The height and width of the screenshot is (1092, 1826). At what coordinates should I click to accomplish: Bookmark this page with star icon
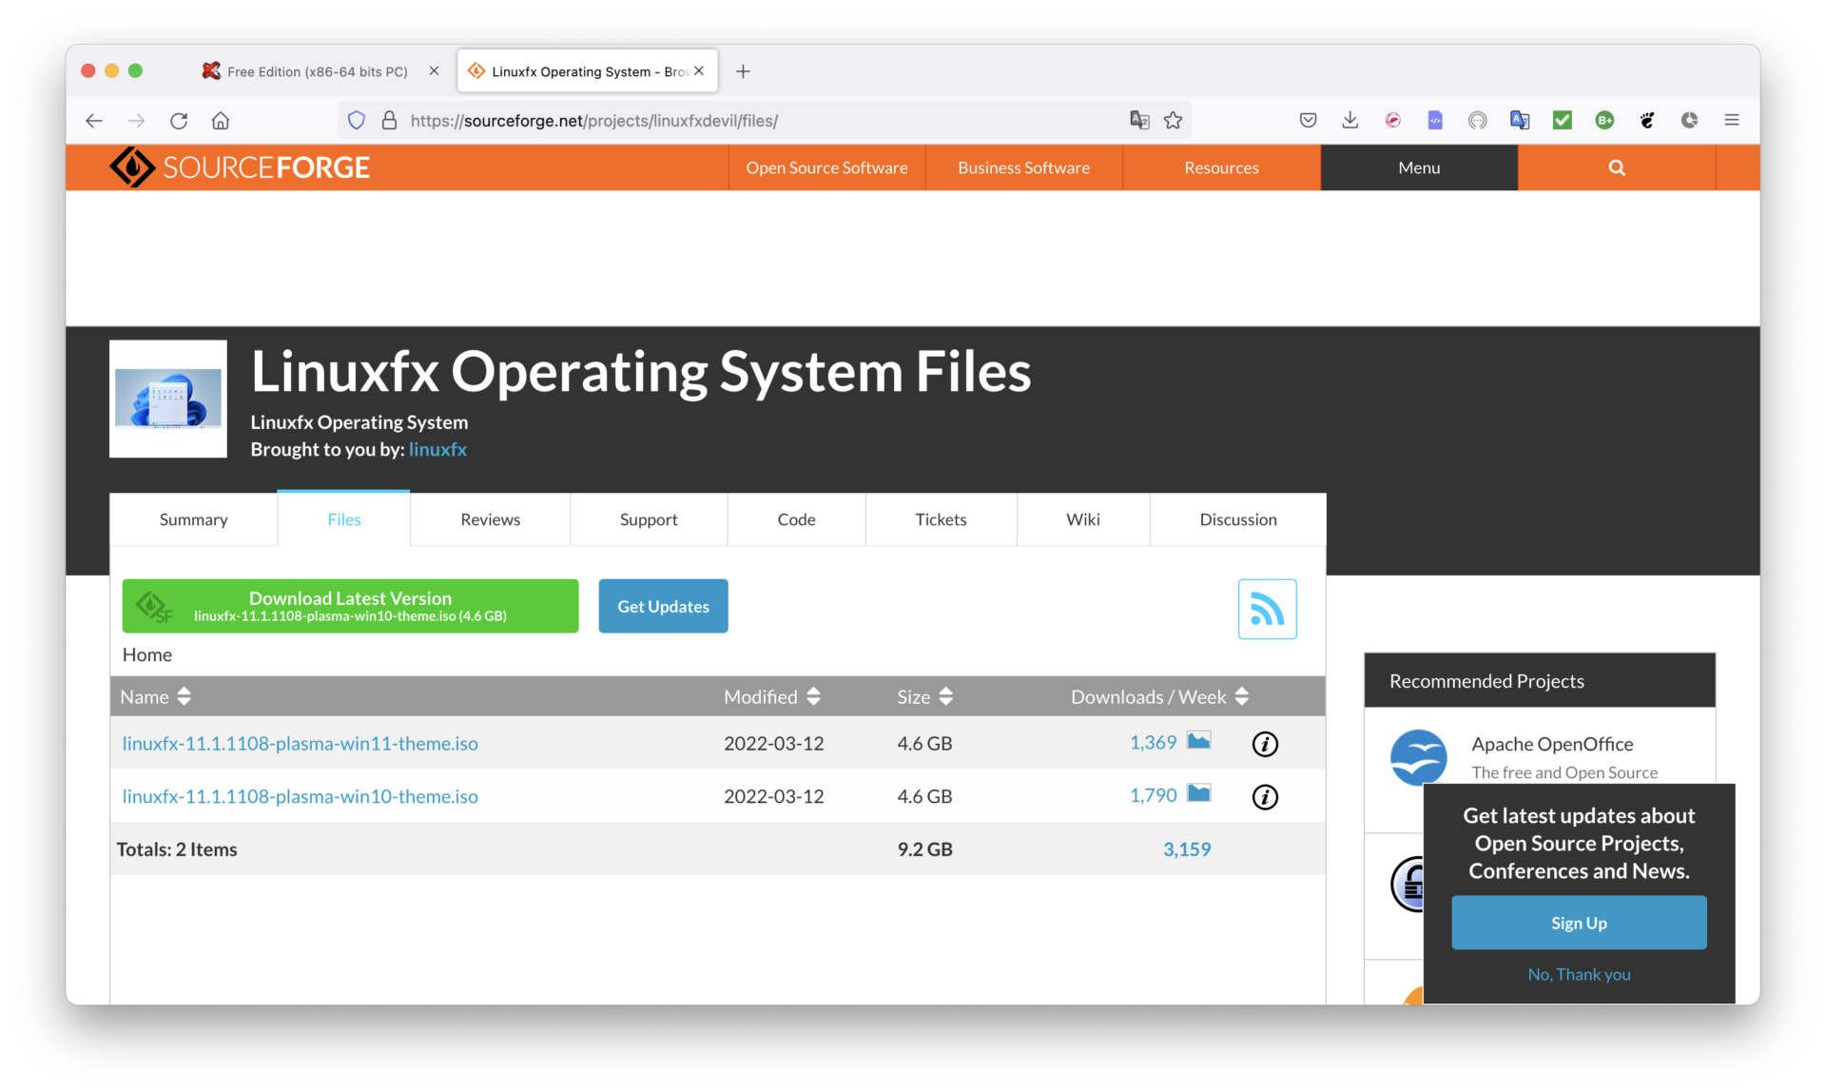[1173, 120]
